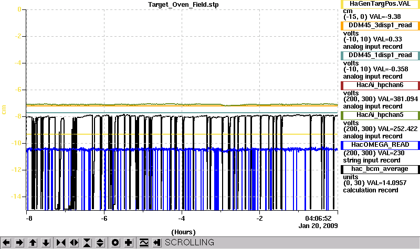Screen dimensions: 420x249
Task: Click the VAL=381.094 readout
Action: [x=398, y=99]
